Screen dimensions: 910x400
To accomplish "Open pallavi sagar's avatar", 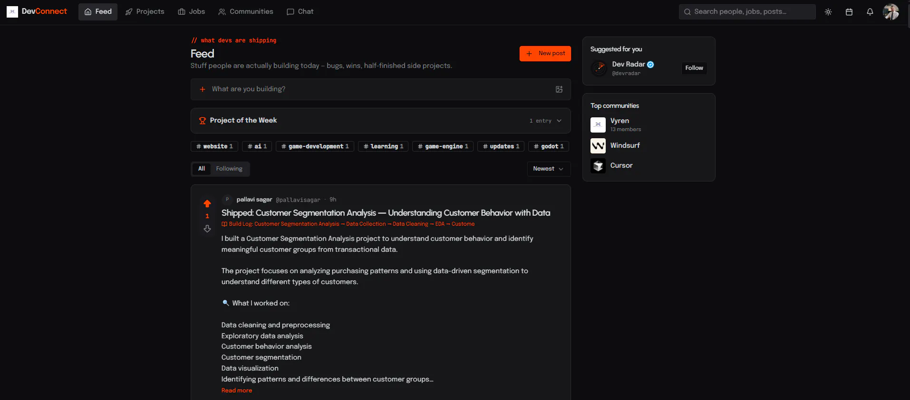I will click(227, 200).
